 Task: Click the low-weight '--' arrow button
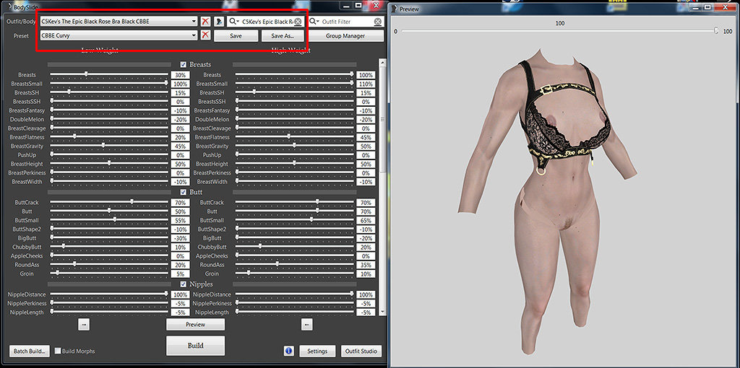[84, 325]
